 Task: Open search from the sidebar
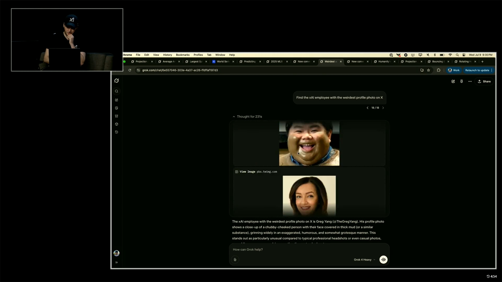pos(117,91)
